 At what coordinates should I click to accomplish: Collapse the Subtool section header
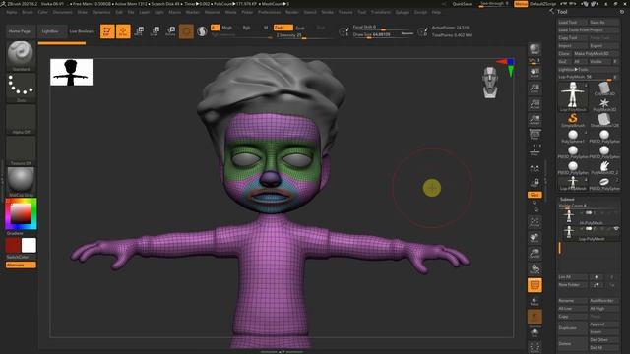567,199
